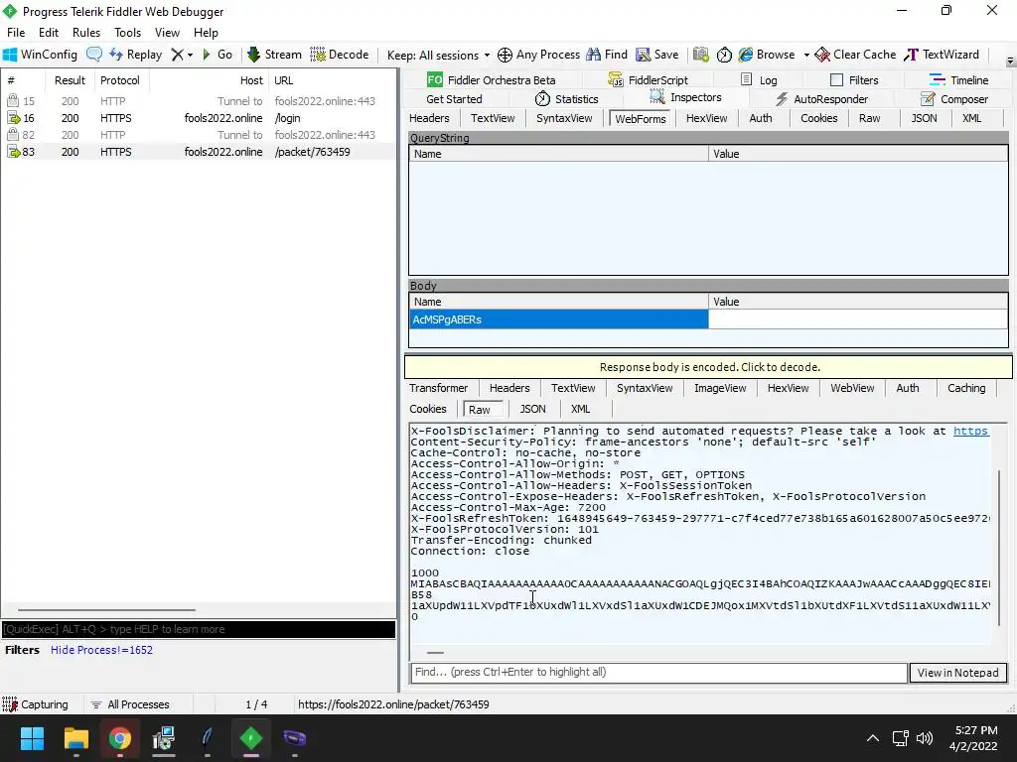The image size is (1017, 762).
Task: Expand the Remove sessions dropdown arrow
Action: point(190,56)
